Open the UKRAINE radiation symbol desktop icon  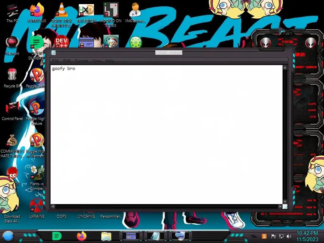[x=37, y=208]
